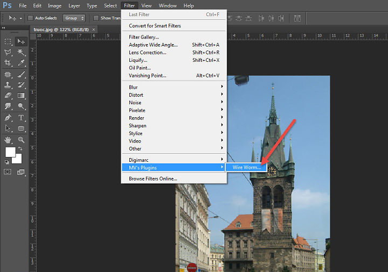Select the Rounded Rectangle shape tool
The image size is (388, 272).
coord(21,128)
